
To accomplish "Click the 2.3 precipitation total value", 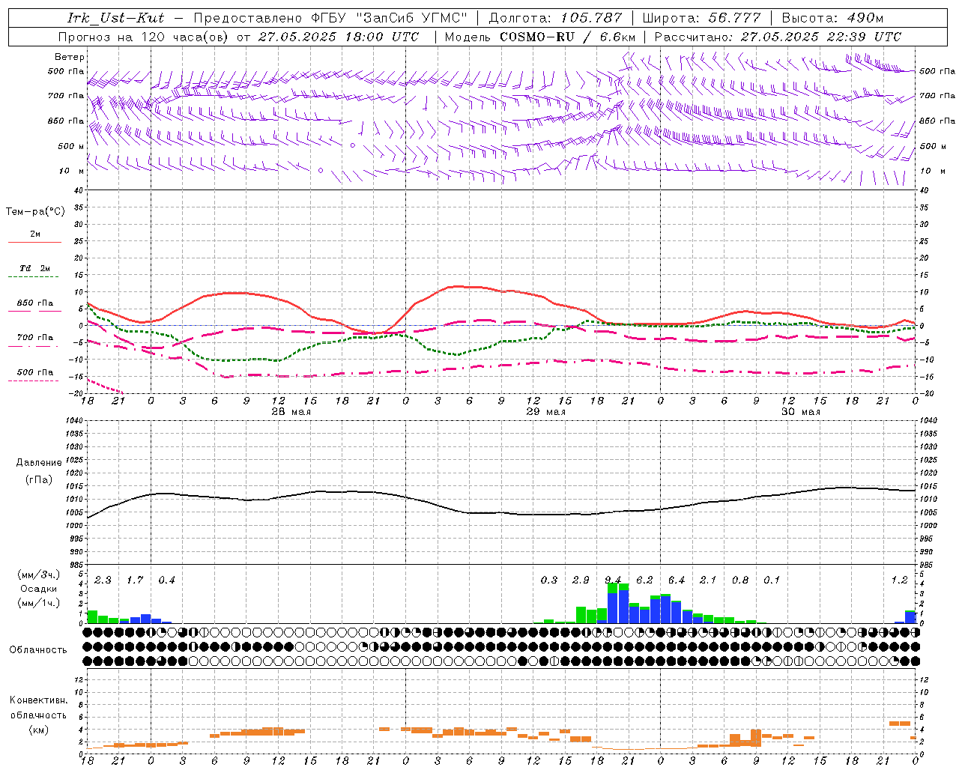I will click(x=103, y=580).
